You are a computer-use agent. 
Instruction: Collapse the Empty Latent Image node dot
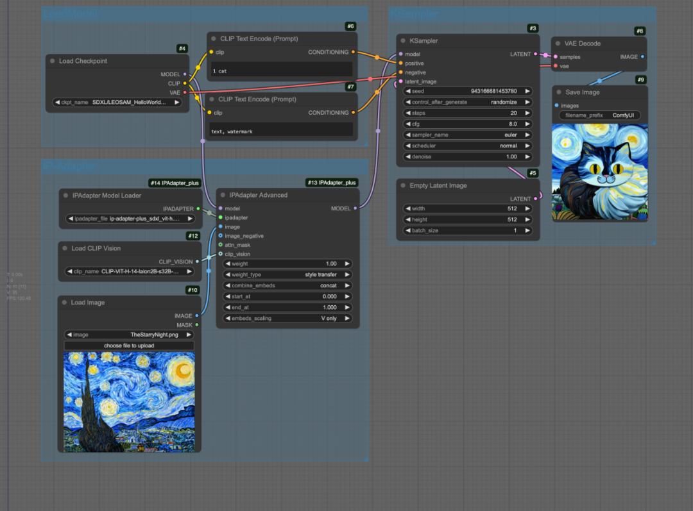click(x=403, y=185)
